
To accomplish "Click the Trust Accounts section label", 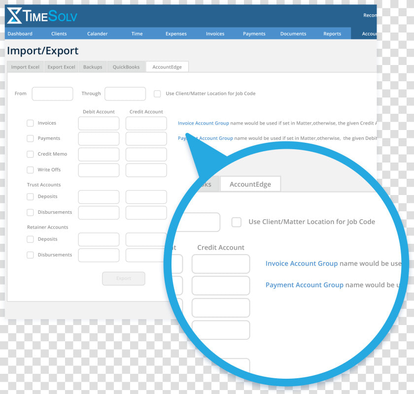I will 44,185.
